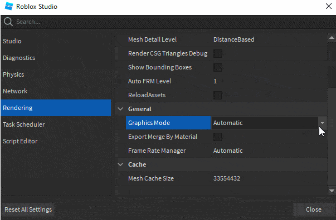Image resolution: width=336 pixels, height=220 pixels.
Task: Select the Mesh Cache Size label
Action: [151, 178]
